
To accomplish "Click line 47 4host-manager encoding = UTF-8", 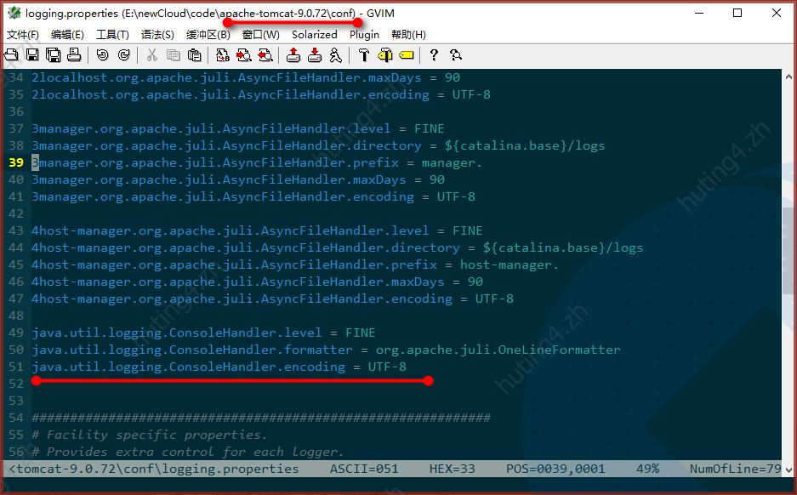I will click(272, 299).
